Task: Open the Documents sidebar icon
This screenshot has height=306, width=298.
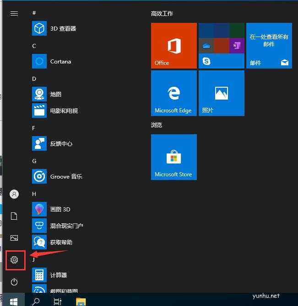Action: [14, 216]
